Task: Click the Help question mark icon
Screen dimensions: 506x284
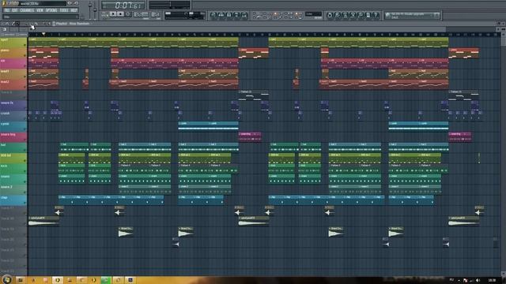Action: coord(376,15)
